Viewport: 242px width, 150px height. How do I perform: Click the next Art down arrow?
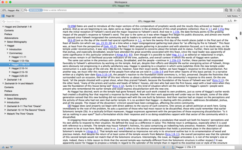point(11,147)
